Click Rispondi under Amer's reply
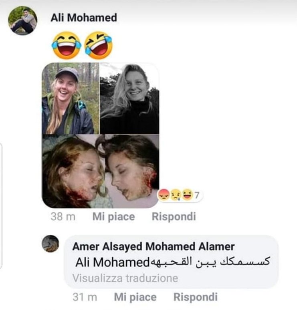The width and height of the screenshot is (297, 310). click(196, 297)
